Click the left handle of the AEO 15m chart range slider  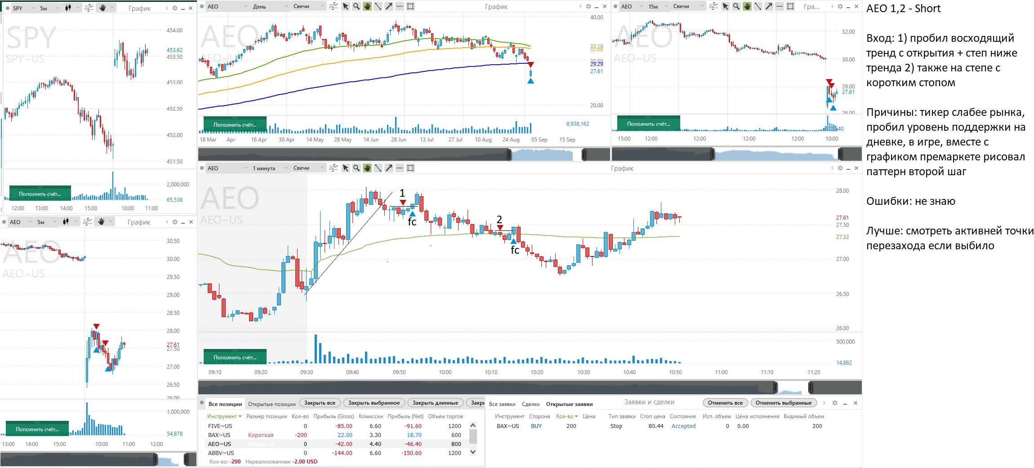[x=713, y=155]
